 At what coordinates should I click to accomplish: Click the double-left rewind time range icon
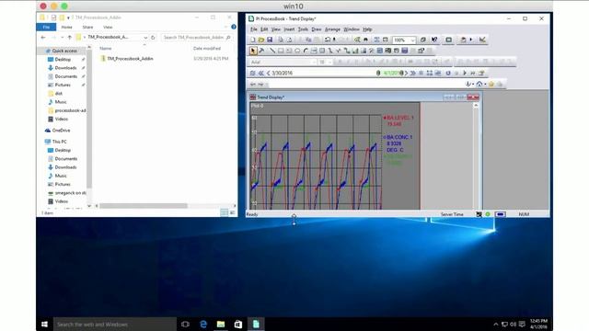tap(261, 74)
